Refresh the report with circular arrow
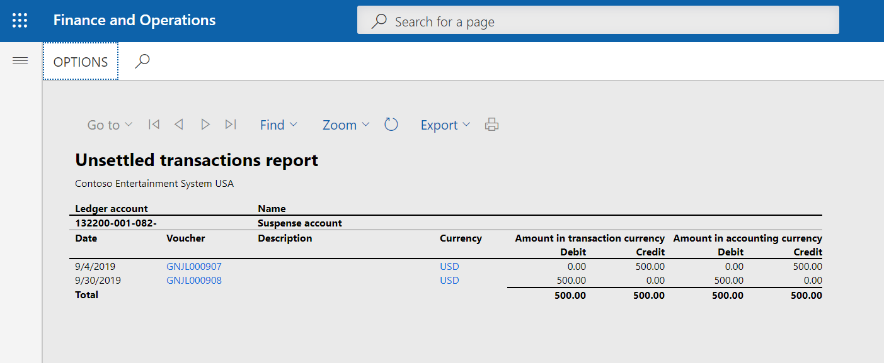 [x=391, y=125]
